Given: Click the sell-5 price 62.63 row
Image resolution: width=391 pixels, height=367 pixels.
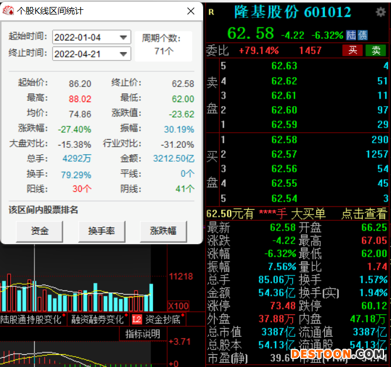Looking at the screenshot, I should pyautogui.click(x=284, y=66).
